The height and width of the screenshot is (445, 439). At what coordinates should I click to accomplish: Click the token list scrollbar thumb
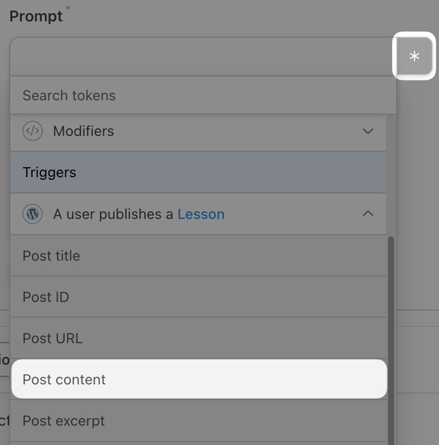[391, 341]
